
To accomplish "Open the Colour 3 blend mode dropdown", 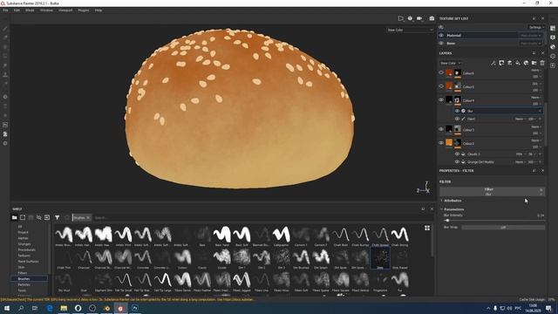I will (x=536, y=126).
